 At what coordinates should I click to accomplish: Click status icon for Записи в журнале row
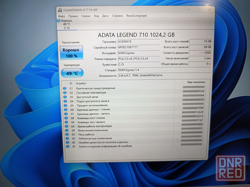click(68, 146)
